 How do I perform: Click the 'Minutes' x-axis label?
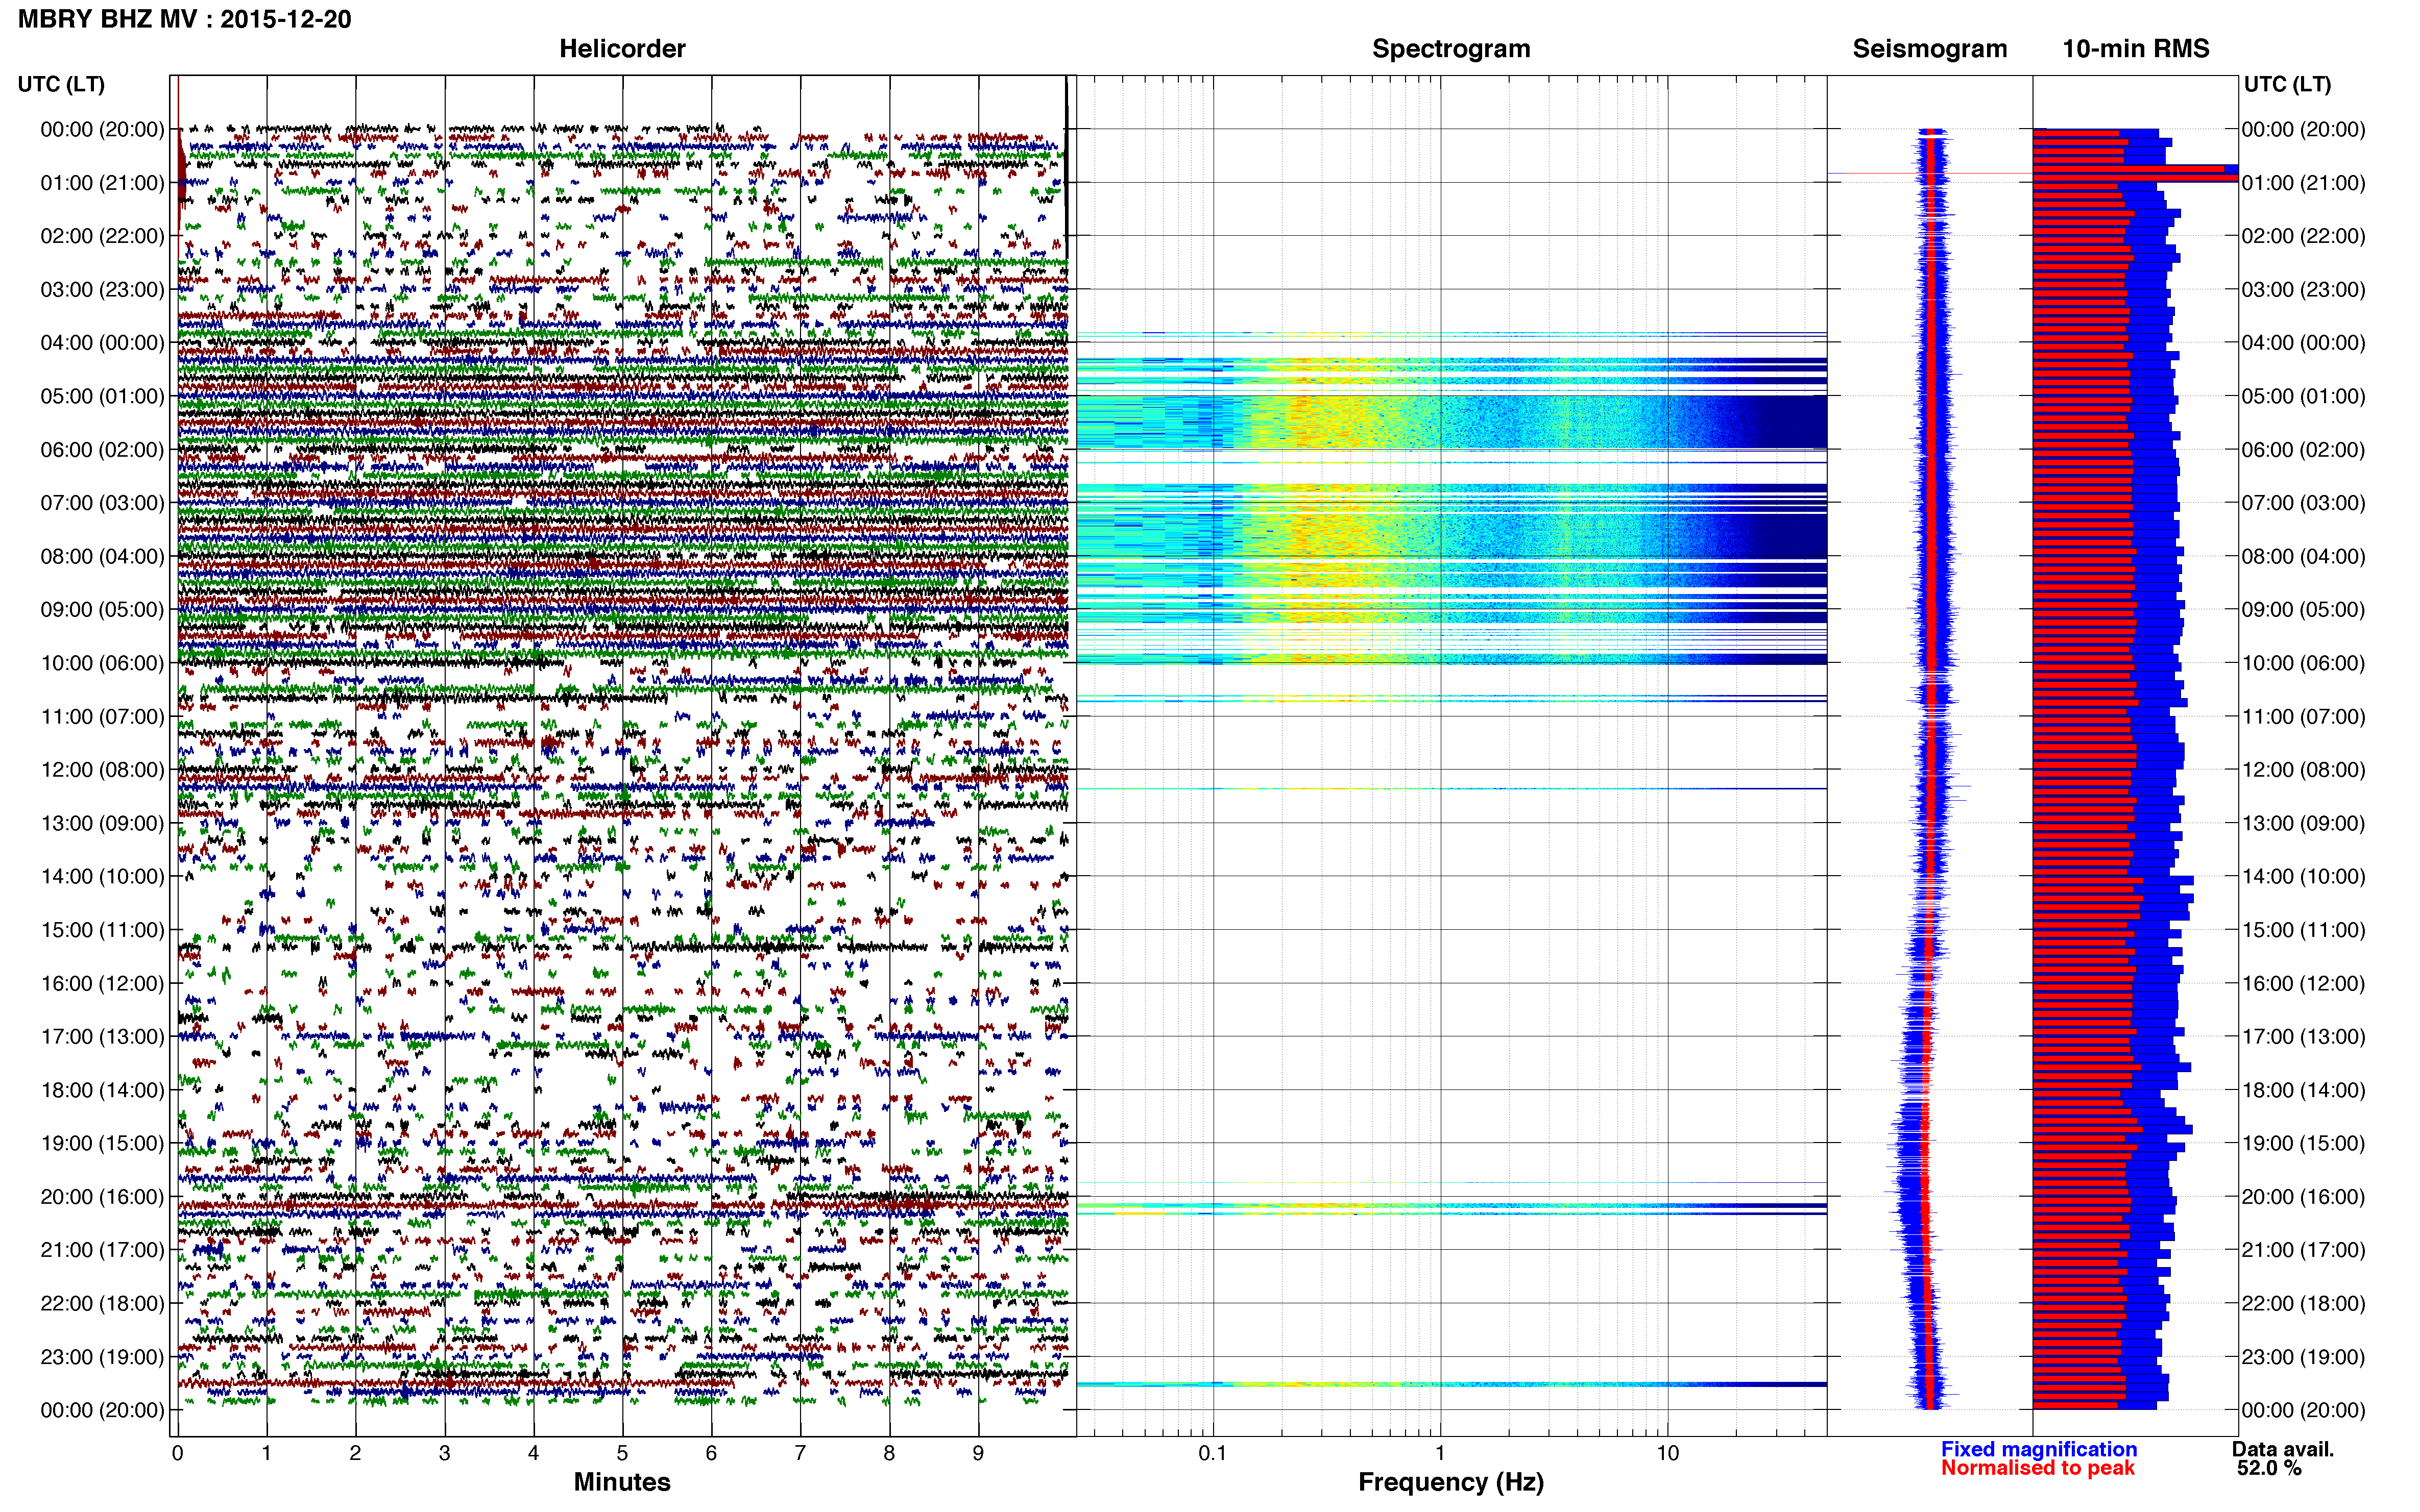(621, 1482)
